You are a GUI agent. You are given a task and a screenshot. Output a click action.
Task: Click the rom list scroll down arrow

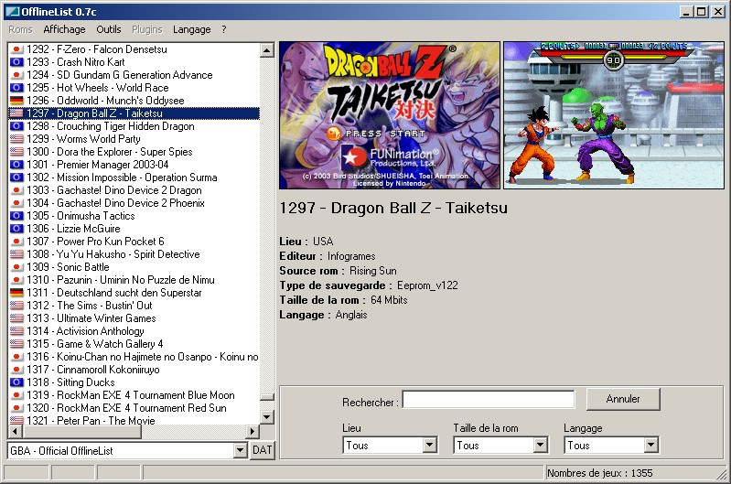click(x=266, y=417)
